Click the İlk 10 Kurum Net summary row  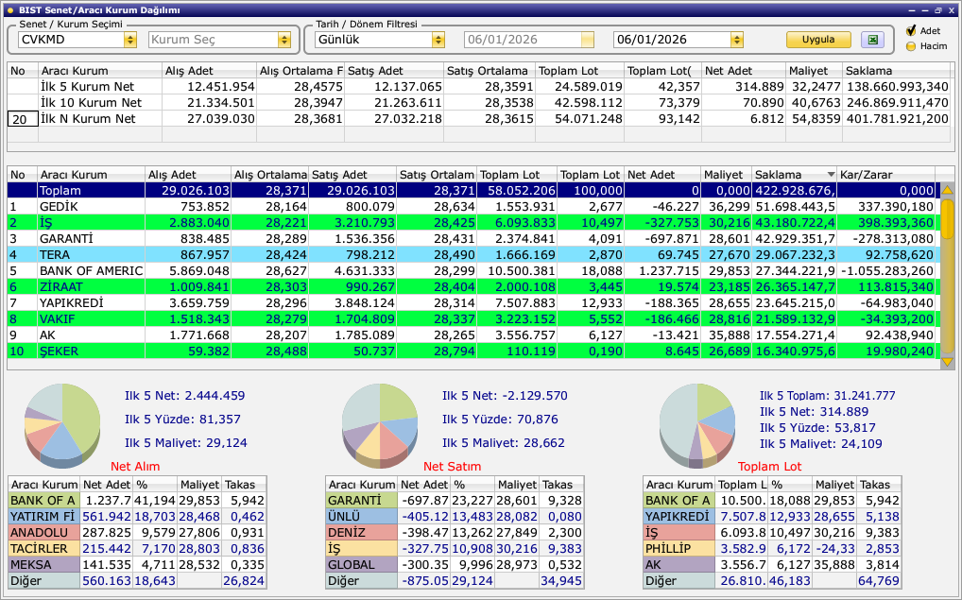pos(479,102)
